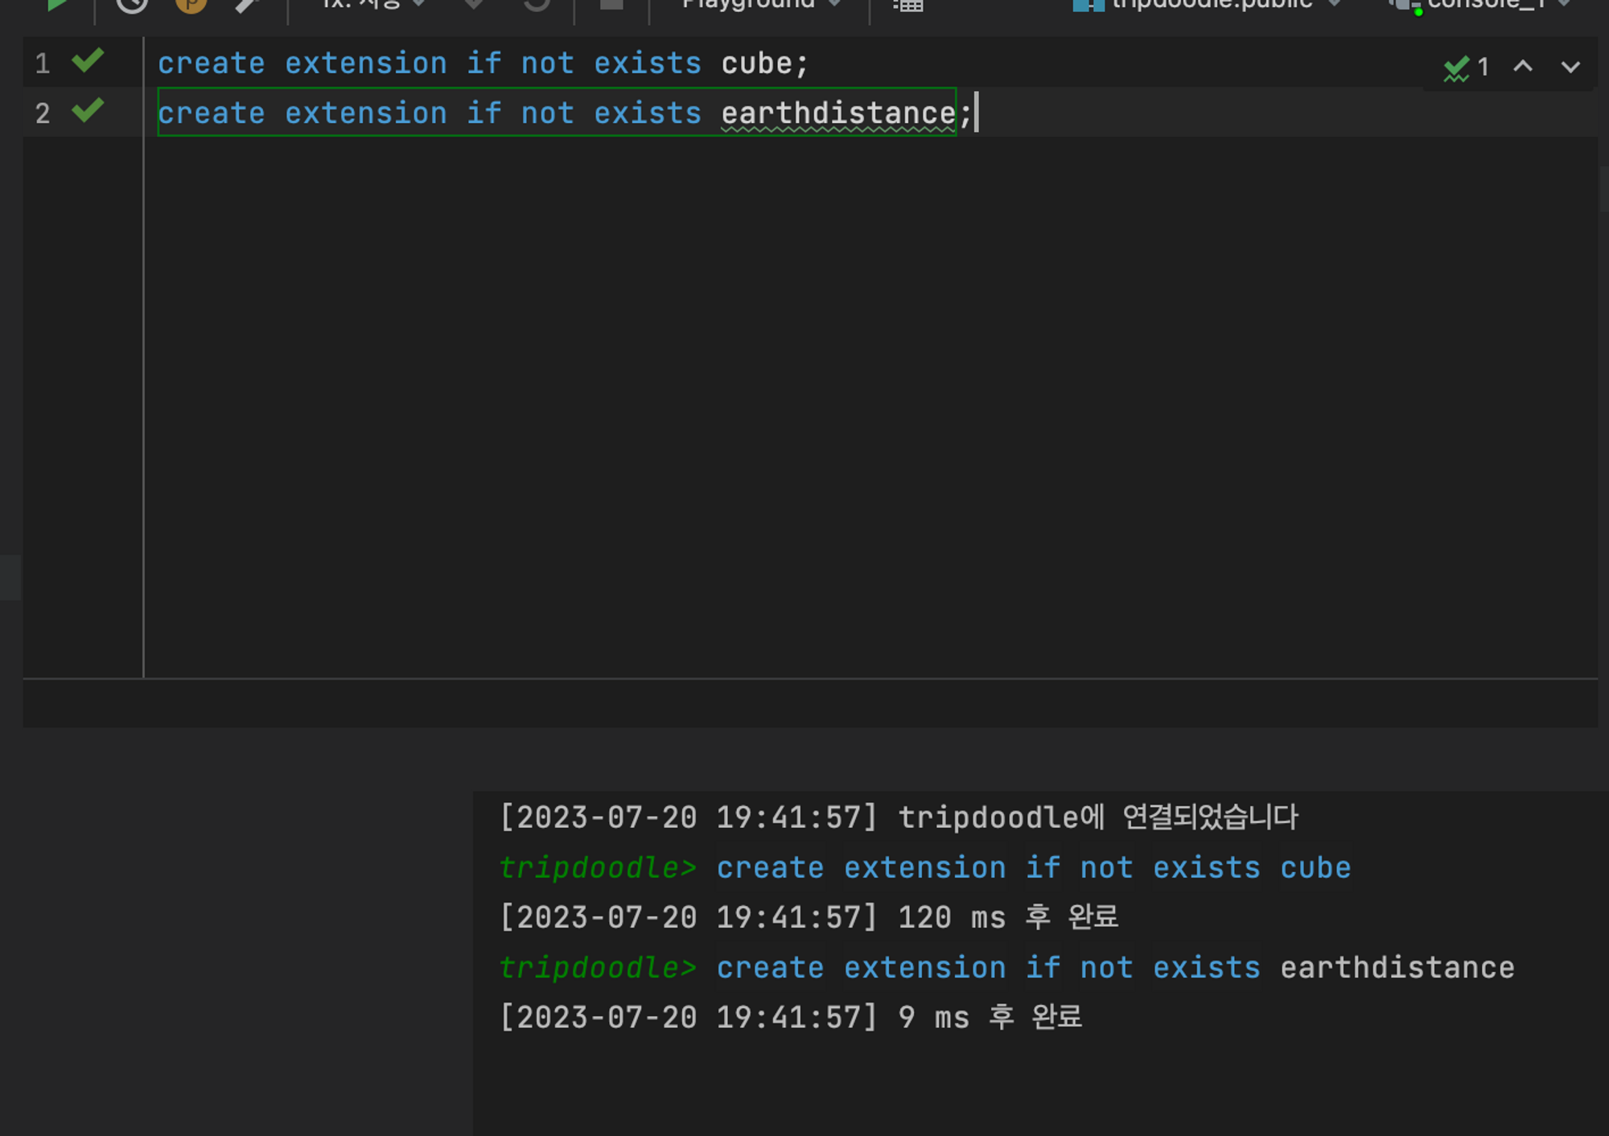Click green checkmark on line 2 gutter
The height and width of the screenshot is (1136, 1609).
tap(88, 111)
